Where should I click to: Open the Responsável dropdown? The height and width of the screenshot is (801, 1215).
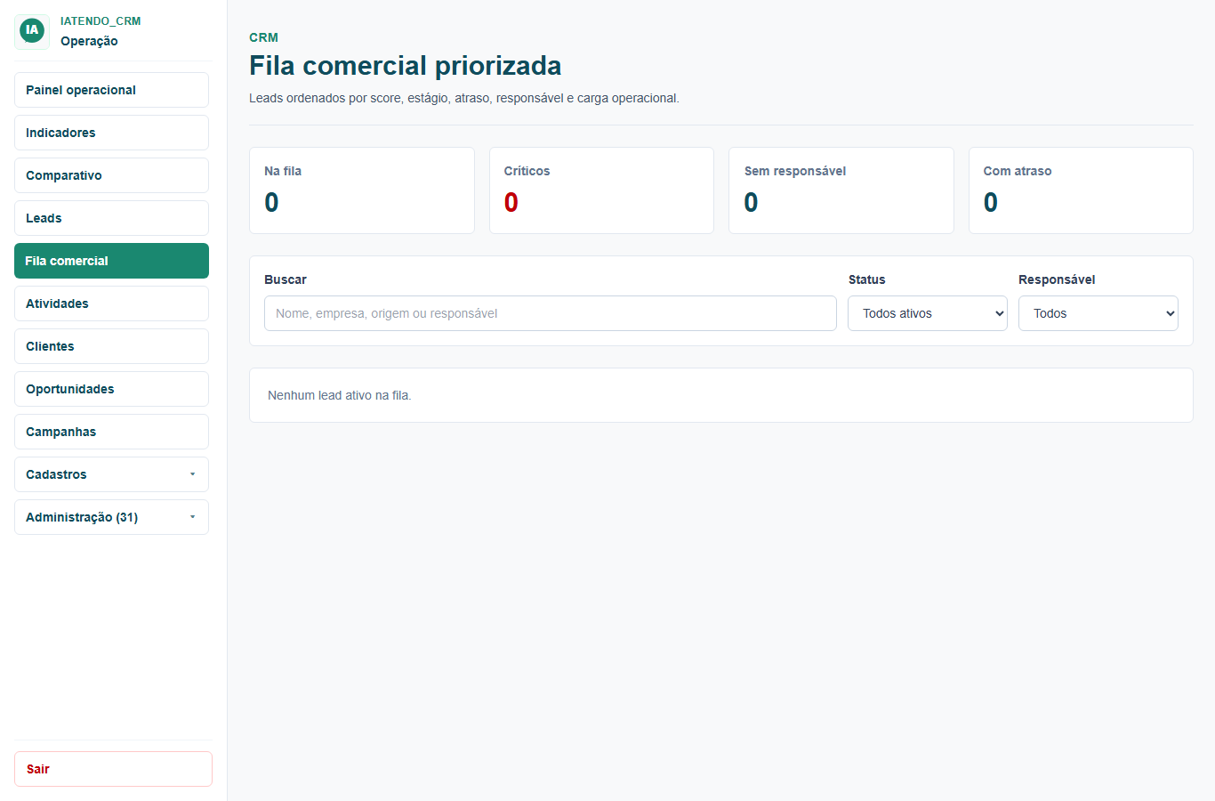point(1098,313)
